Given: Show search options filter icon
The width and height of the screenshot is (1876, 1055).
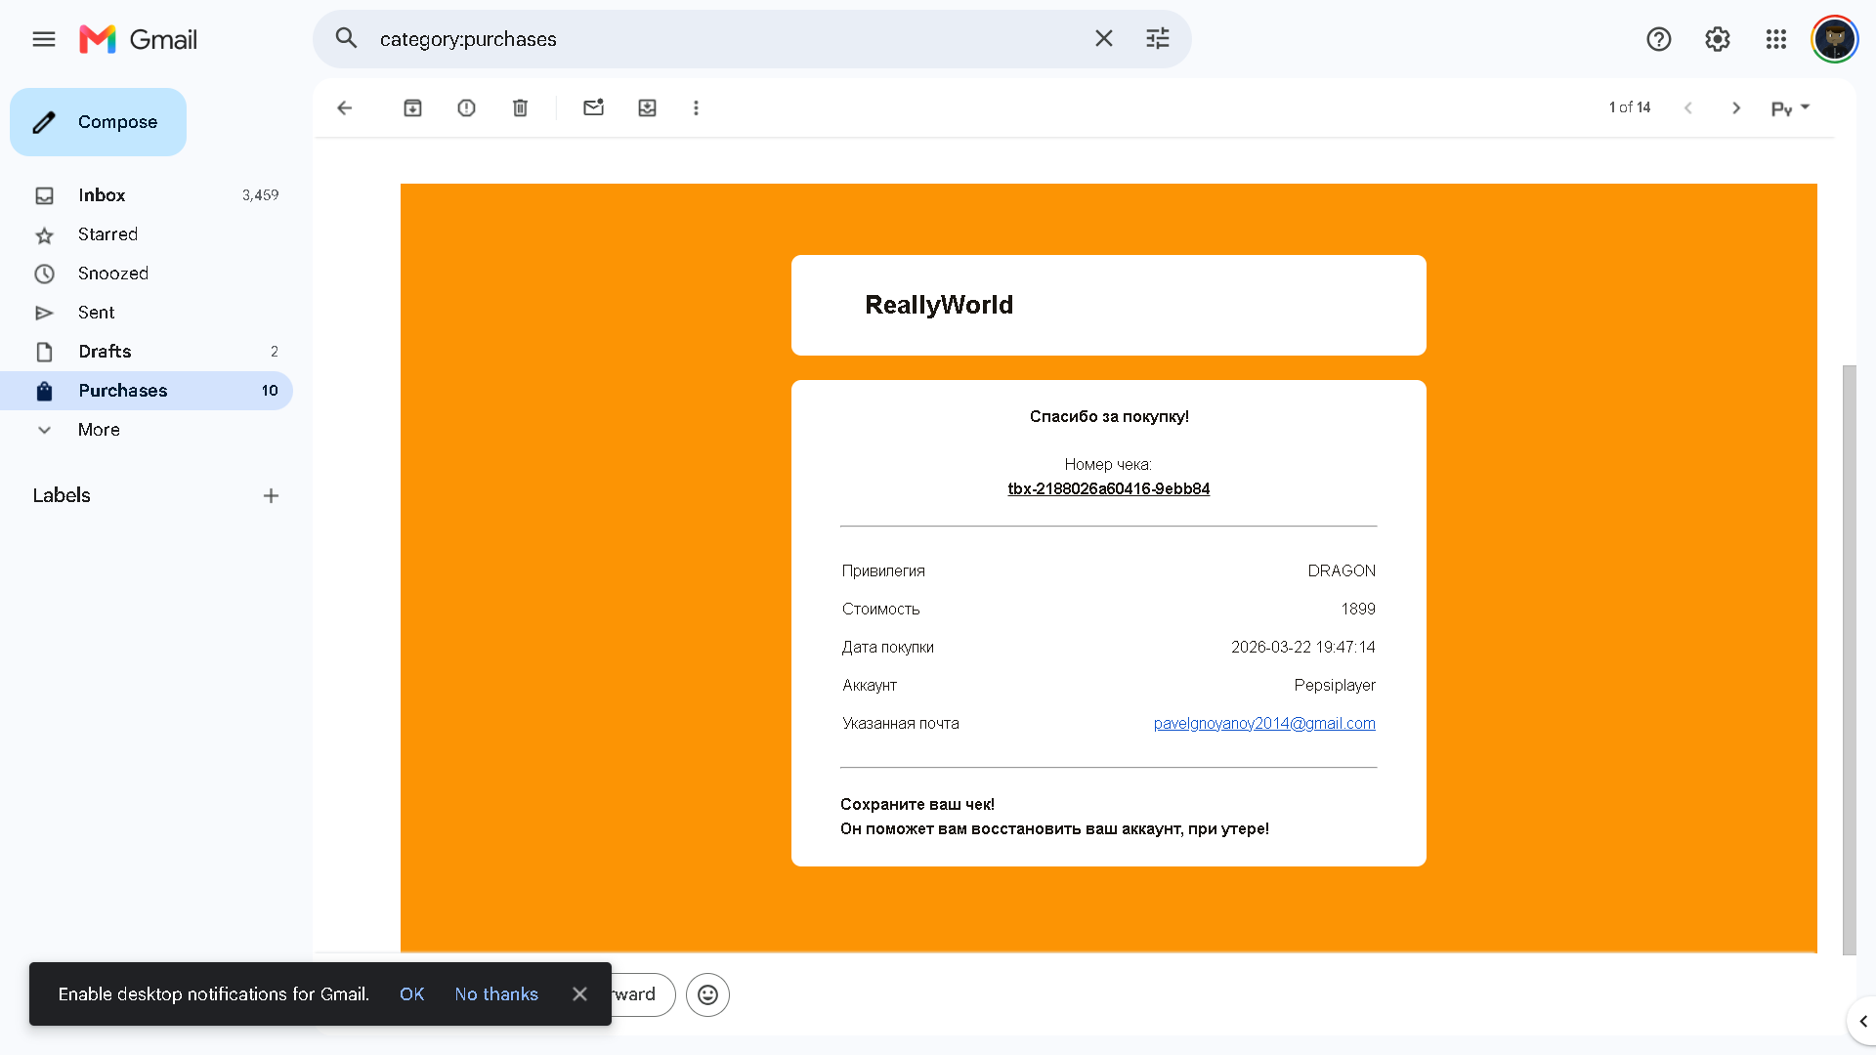Looking at the screenshot, I should (x=1158, y=39).
